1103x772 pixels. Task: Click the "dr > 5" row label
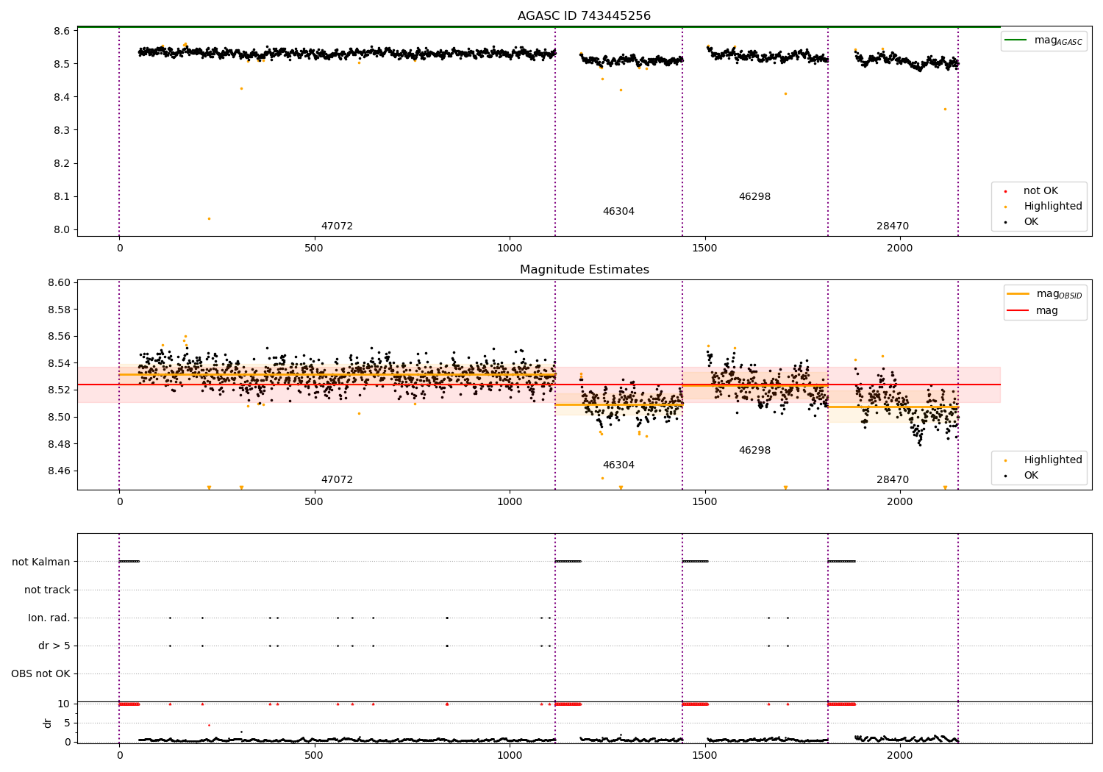(x=54, y=646)
